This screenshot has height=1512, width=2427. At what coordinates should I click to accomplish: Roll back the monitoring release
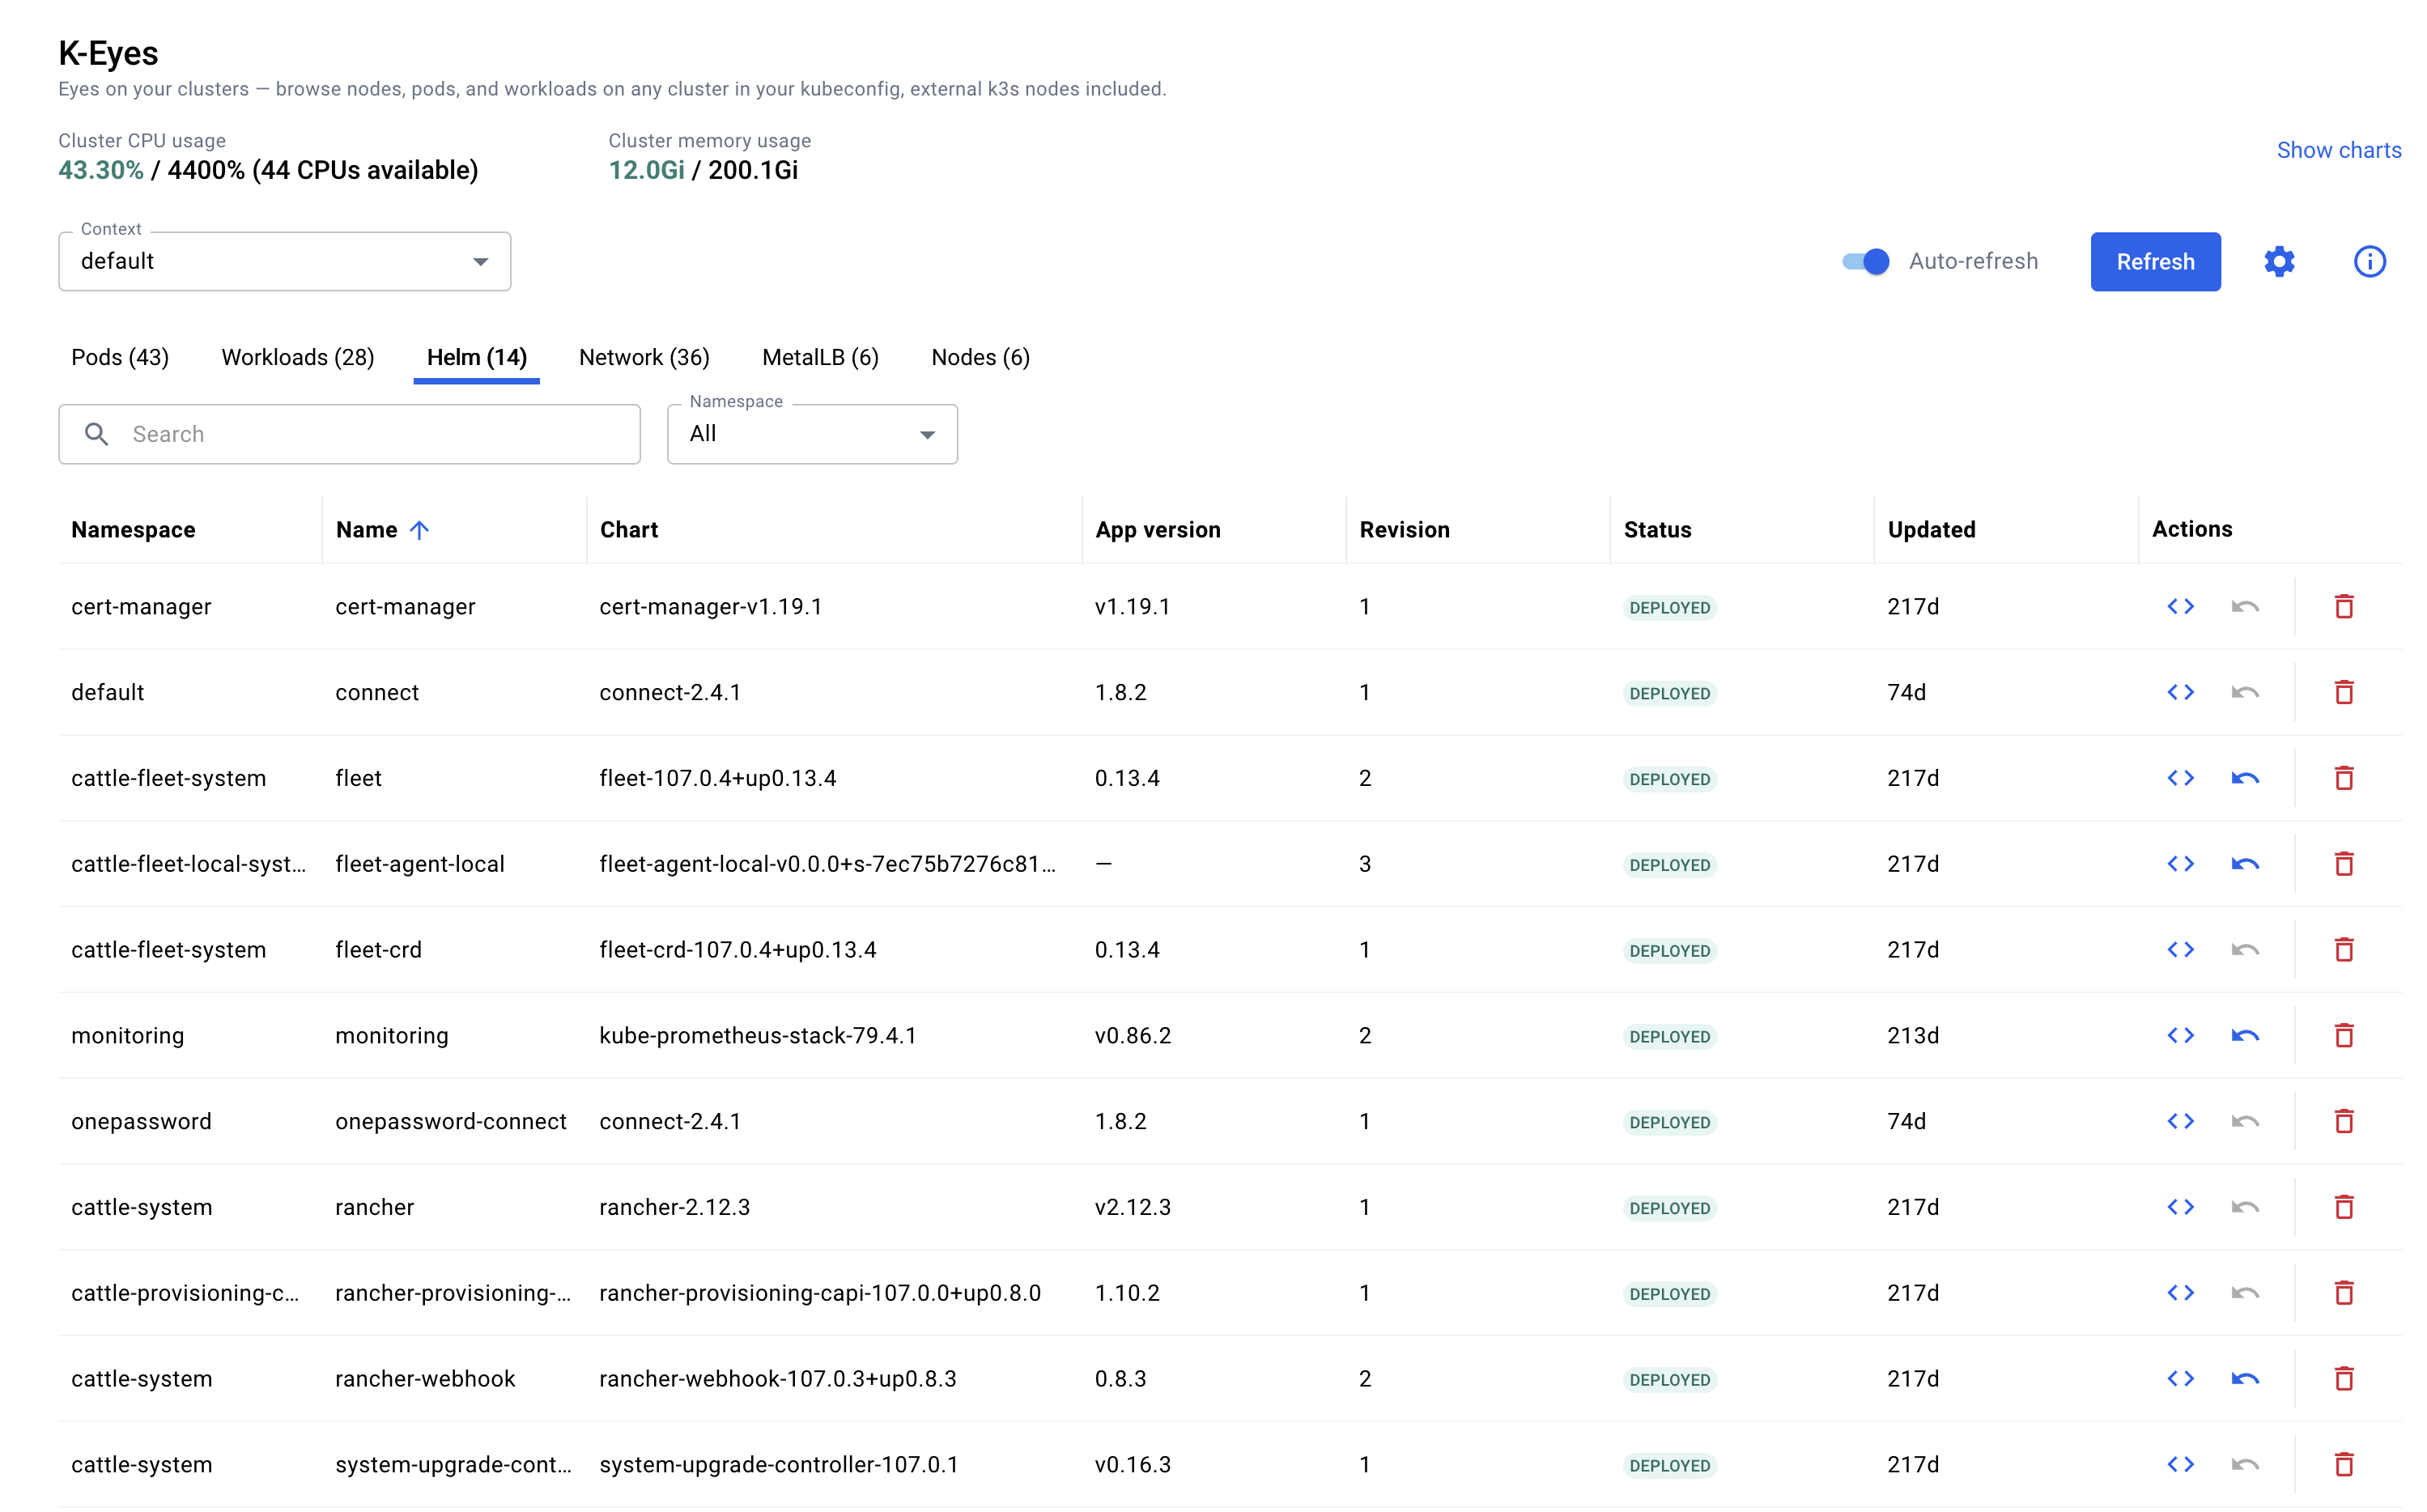(2244, 1035)
